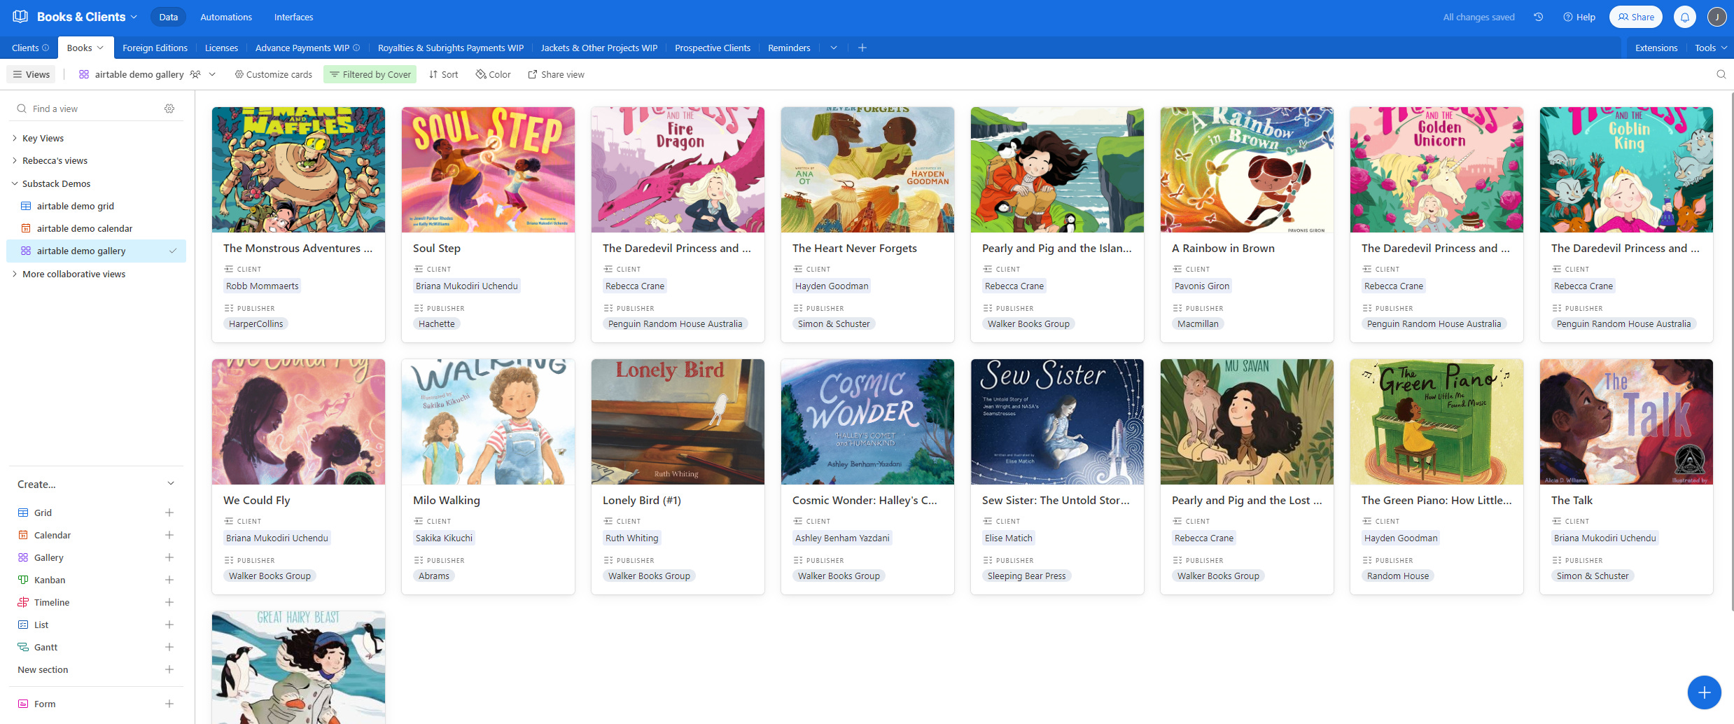Open the Tools dropdown
This screenshot has width=1734, height=724.
point(1711,48)
